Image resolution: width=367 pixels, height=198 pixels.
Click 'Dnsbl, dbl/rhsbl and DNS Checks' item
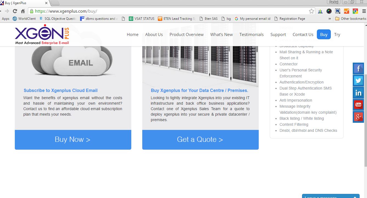(308, 130)
